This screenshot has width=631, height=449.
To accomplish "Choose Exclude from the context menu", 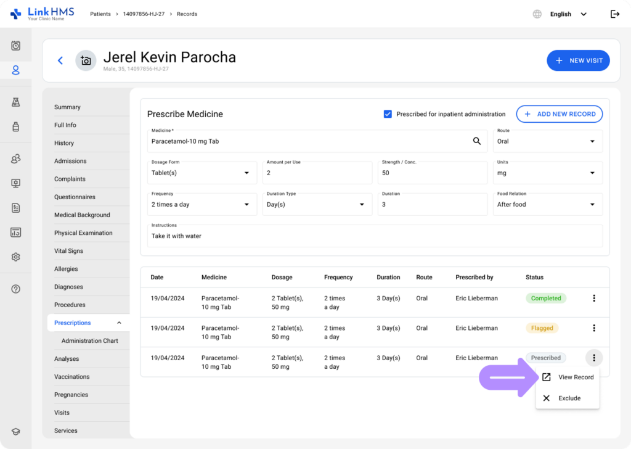I will pos(569,398).
